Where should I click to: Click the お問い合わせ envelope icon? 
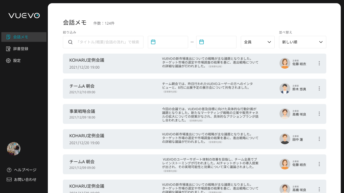[x=9, y=180]
